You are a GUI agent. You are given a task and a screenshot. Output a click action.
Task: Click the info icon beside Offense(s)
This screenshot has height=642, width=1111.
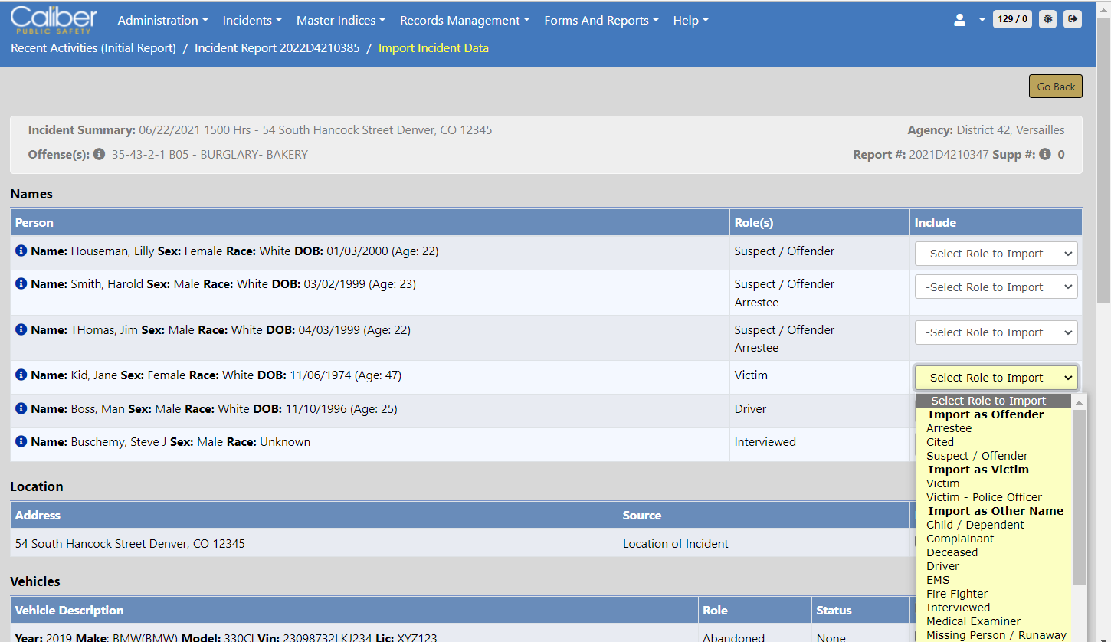pos(99,154)
